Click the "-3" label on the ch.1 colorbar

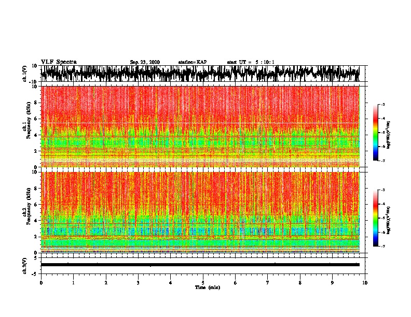[x=383, y=104]
